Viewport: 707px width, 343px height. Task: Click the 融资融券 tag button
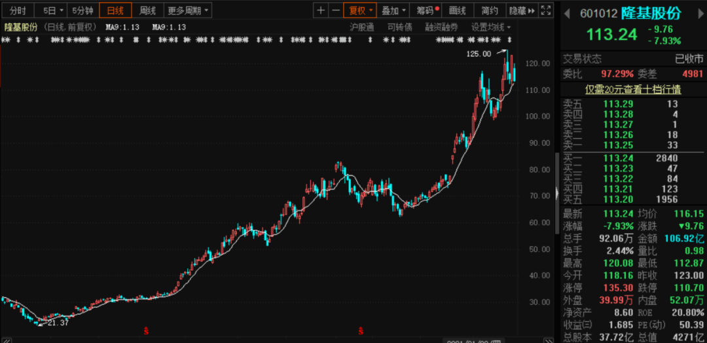click(x=442, y=27)
